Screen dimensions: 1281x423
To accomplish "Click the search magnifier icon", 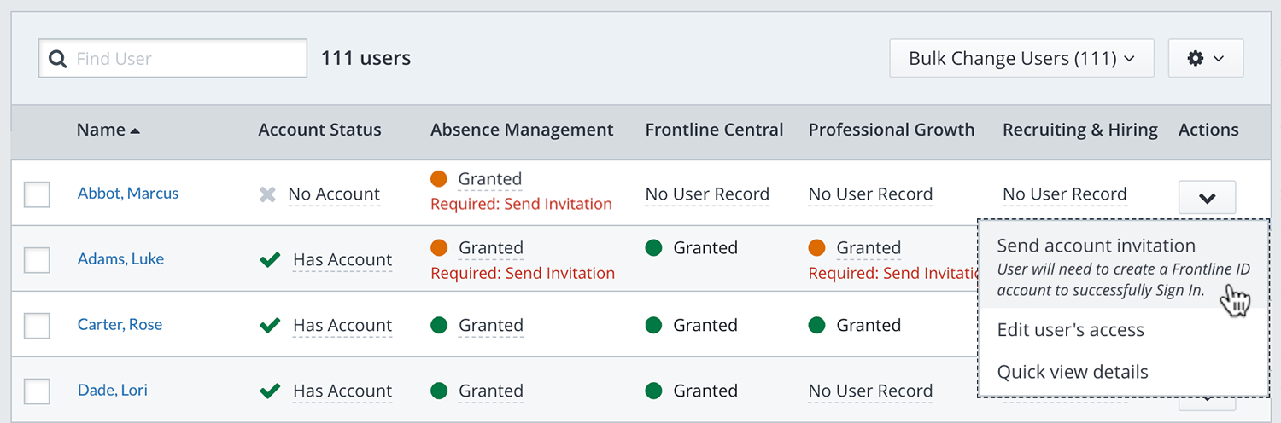I will (x=58, y=59).
